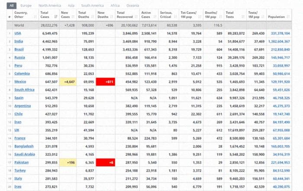Image resolution: width=303 pixels, height=191 pixels.
Task: Open the Pakistan country link
Action: (21, 162)
